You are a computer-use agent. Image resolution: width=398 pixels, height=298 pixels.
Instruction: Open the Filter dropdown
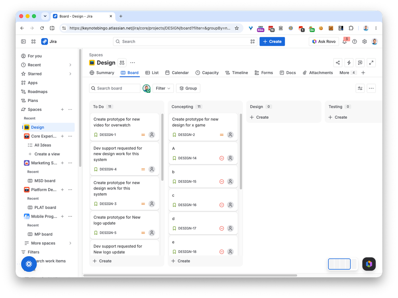pos(163,88)
